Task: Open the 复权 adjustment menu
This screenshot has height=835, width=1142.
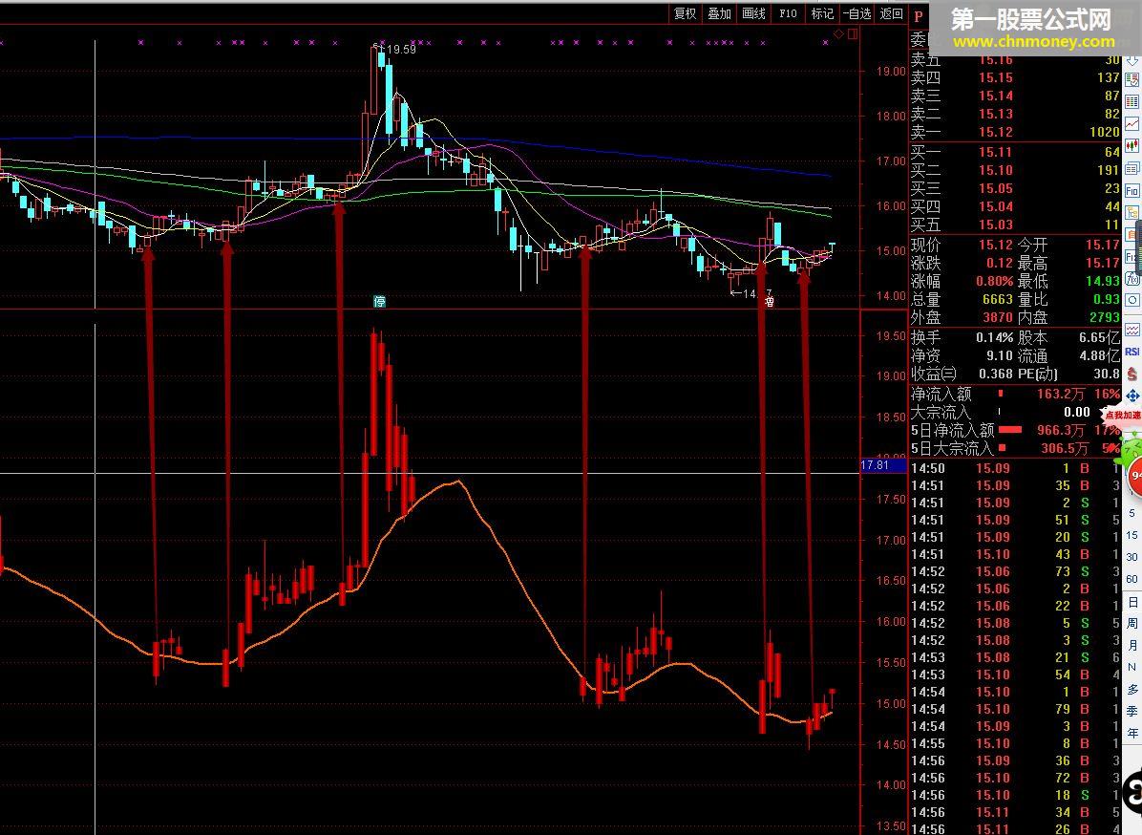Action: pos(686,13)
